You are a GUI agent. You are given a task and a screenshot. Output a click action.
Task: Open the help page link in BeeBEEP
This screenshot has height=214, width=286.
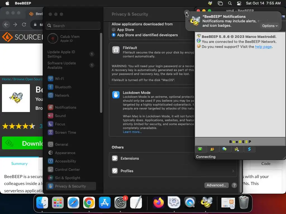pos(263,47)
